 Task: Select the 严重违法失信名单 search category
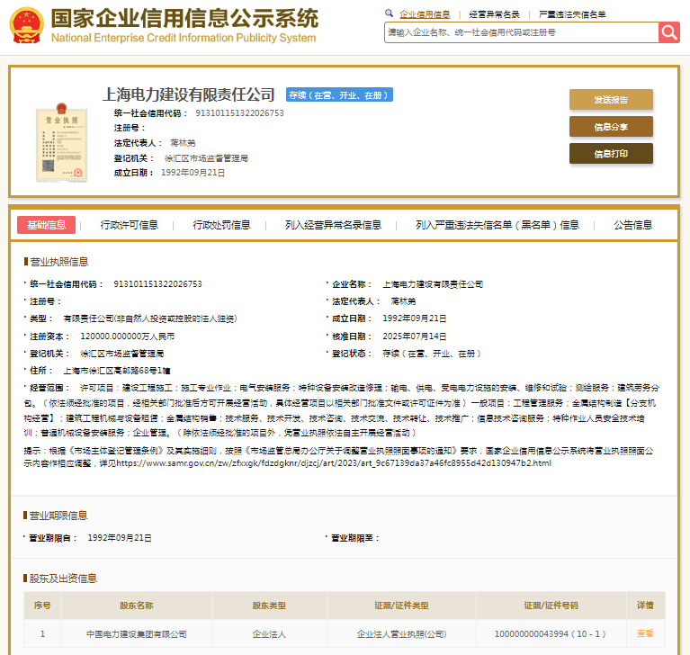pyautogui.click(x=572, y=14)
